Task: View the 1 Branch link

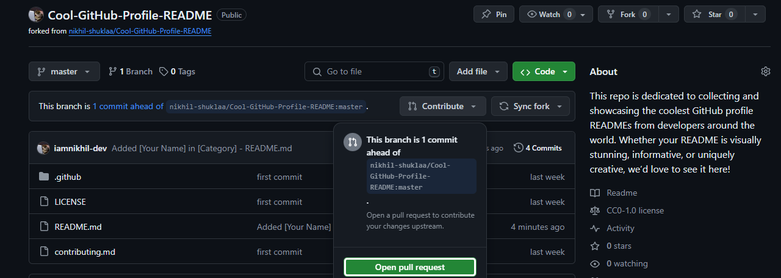Action: pos(131,71)
